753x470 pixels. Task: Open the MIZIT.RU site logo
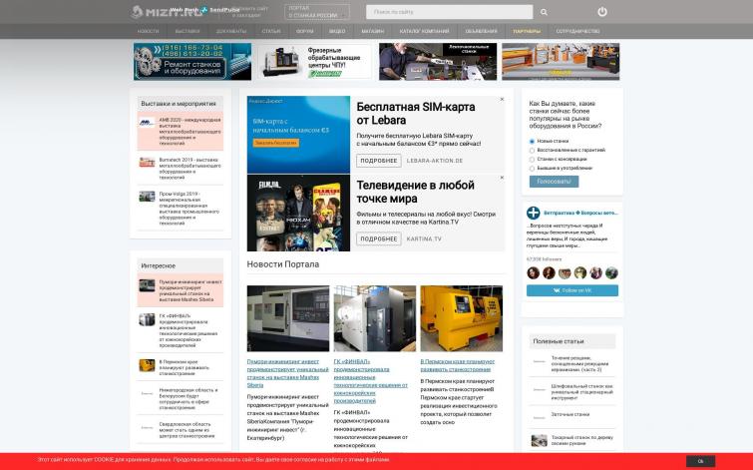(x=167, y=12)
